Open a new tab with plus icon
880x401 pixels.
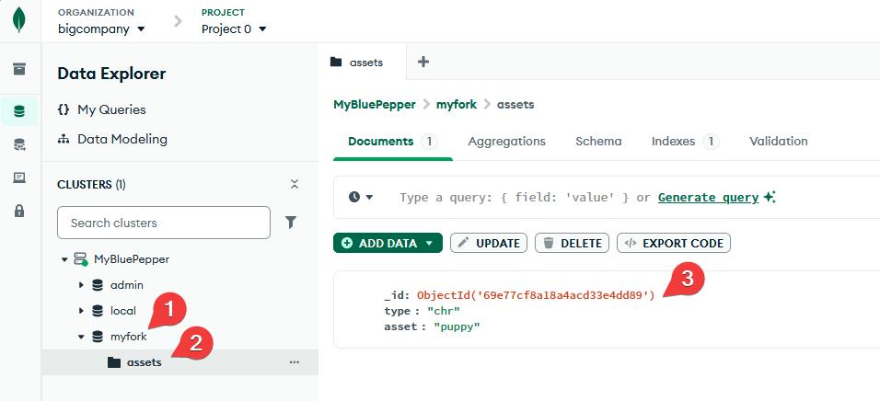[423, 62]
